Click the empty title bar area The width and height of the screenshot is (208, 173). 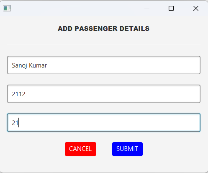[77, 8]
